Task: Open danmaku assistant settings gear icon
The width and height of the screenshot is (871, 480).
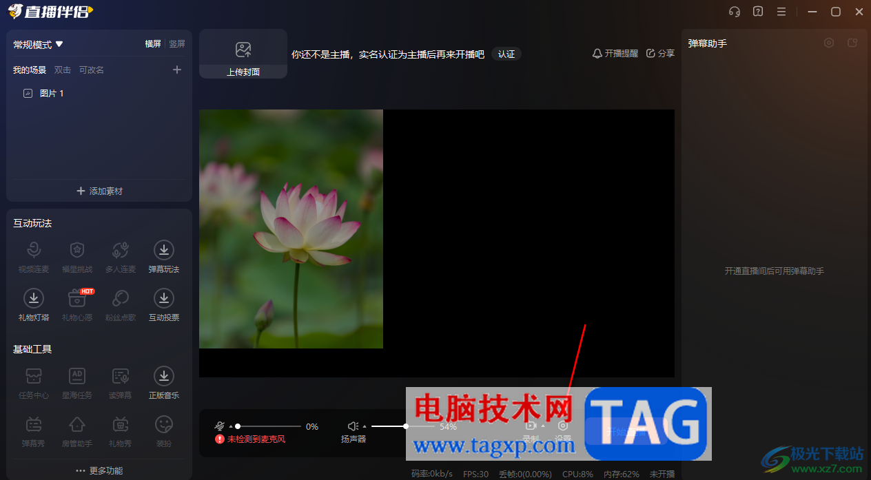Action: click(829, 43)
